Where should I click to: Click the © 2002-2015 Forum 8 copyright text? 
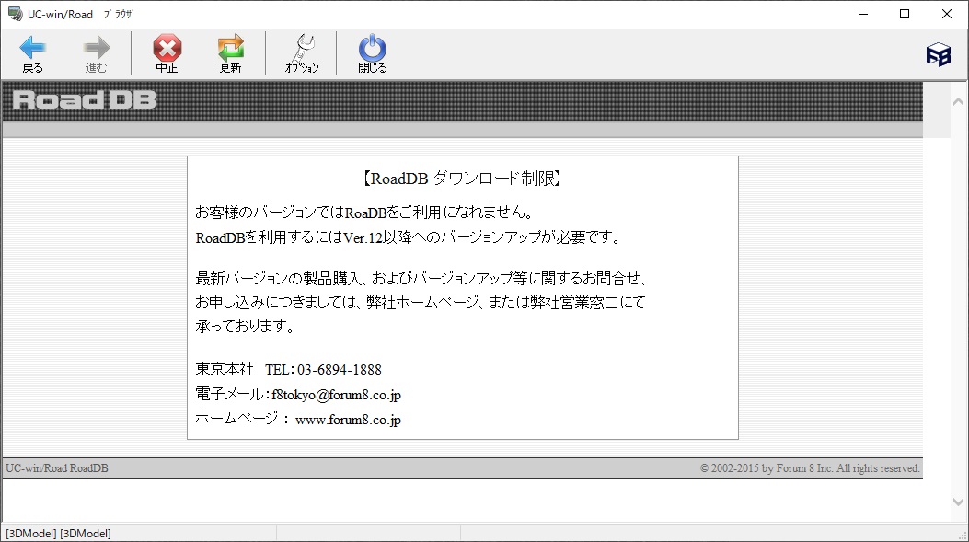(810, 468)
